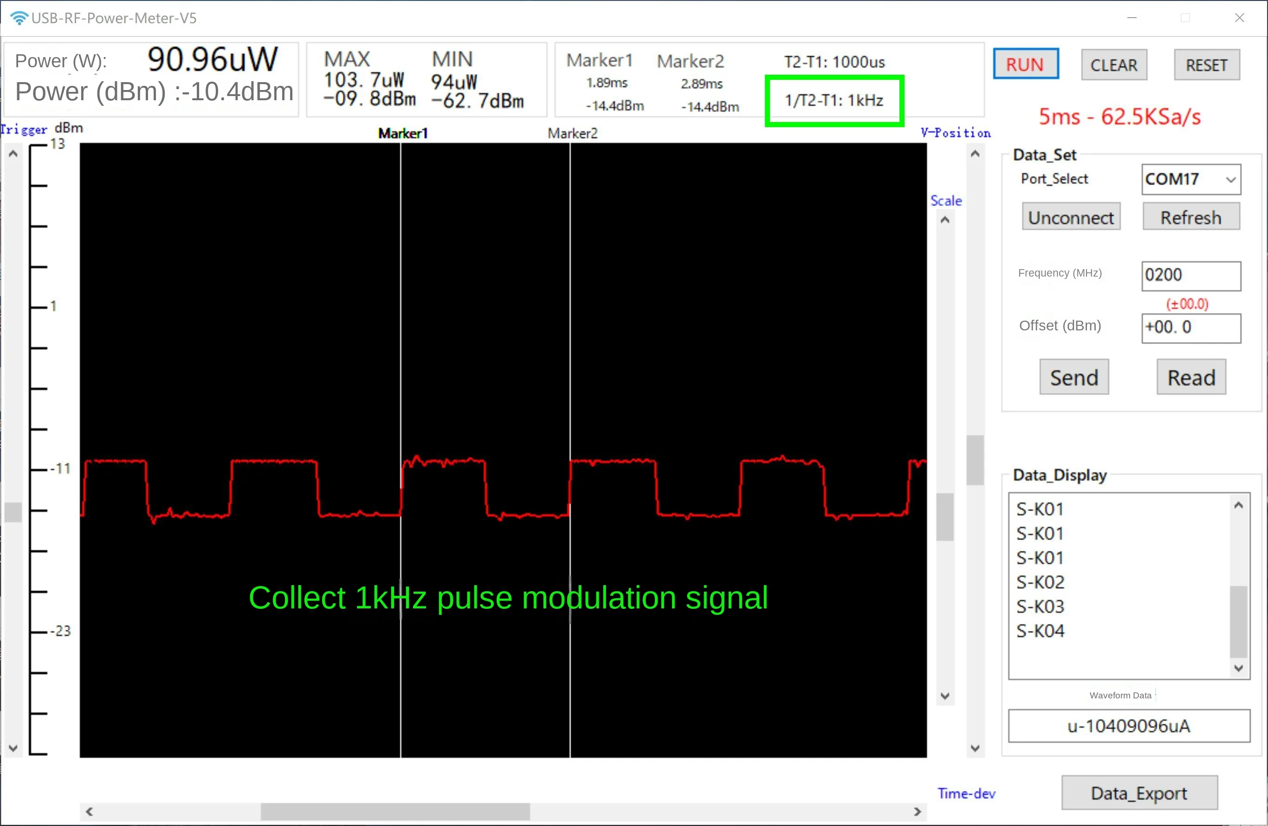Click the V-Position scrollbar down arrow
This screenshot has height=826, width=1268.
(975, 748)
